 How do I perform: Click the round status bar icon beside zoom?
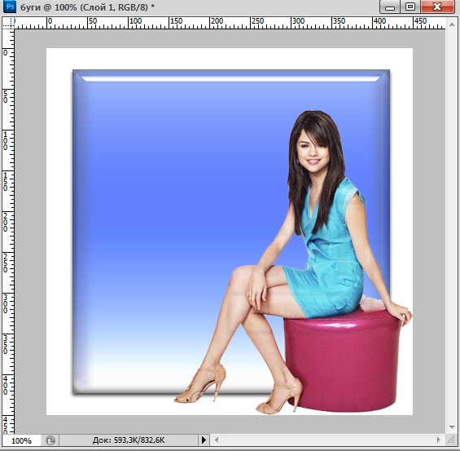pos(50,440)
